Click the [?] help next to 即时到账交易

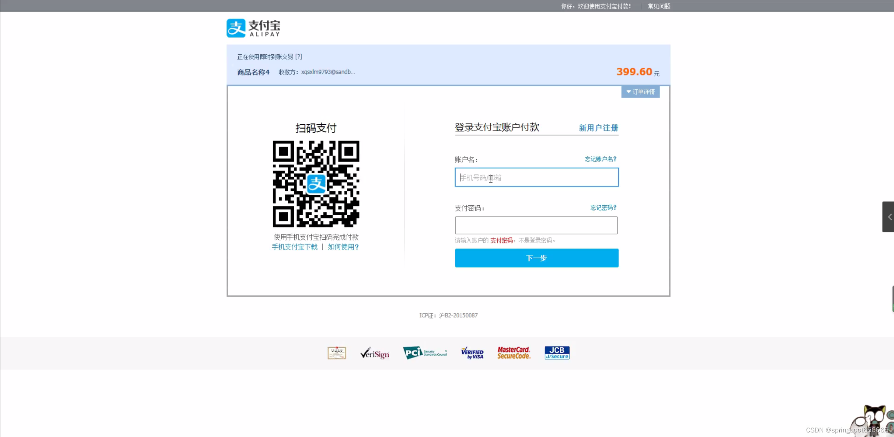tap(299, 57)
